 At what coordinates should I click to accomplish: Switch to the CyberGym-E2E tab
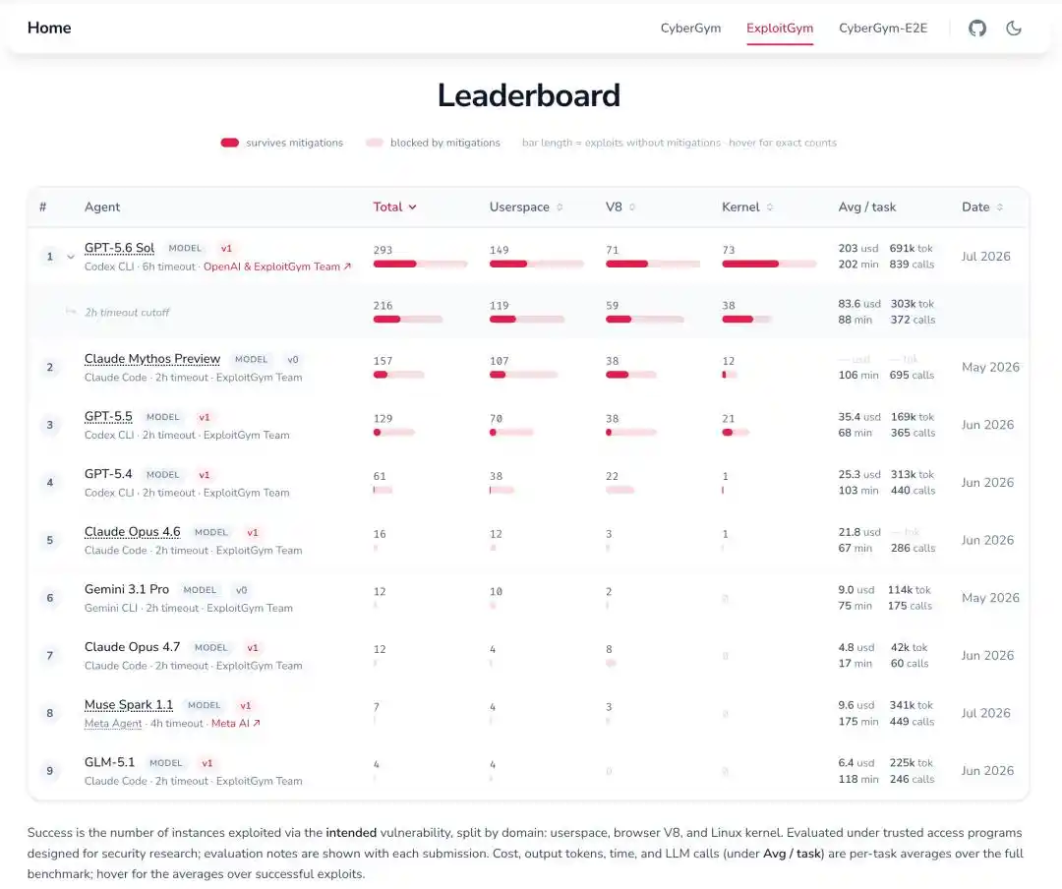882,28
